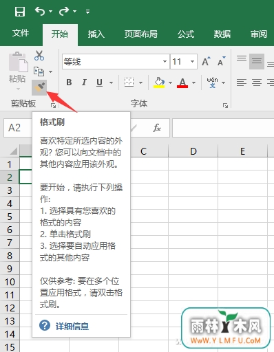Toggle underline formatting
274x352 pixels.
click(99, 82)
